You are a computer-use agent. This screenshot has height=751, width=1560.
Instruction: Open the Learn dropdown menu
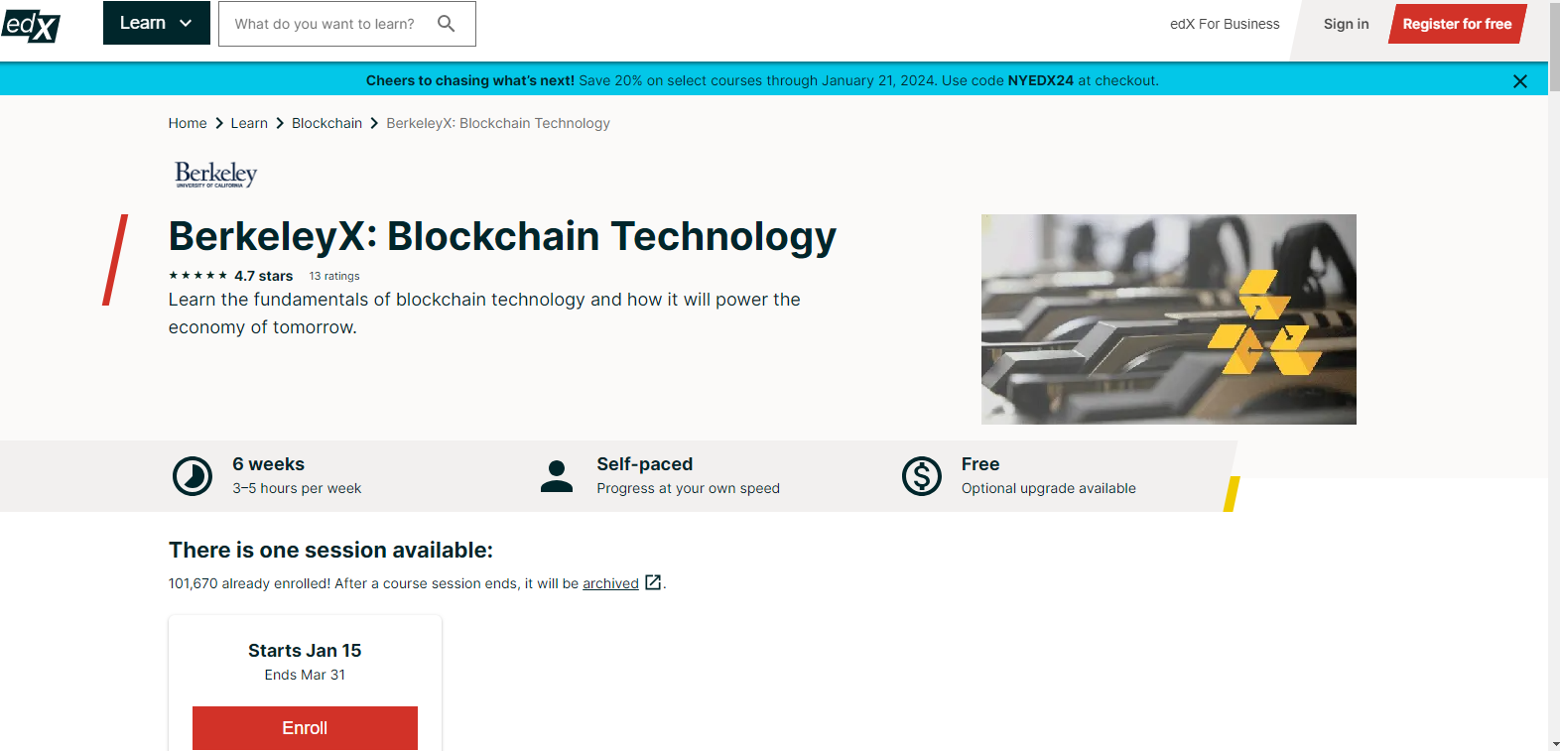(156, 23)
